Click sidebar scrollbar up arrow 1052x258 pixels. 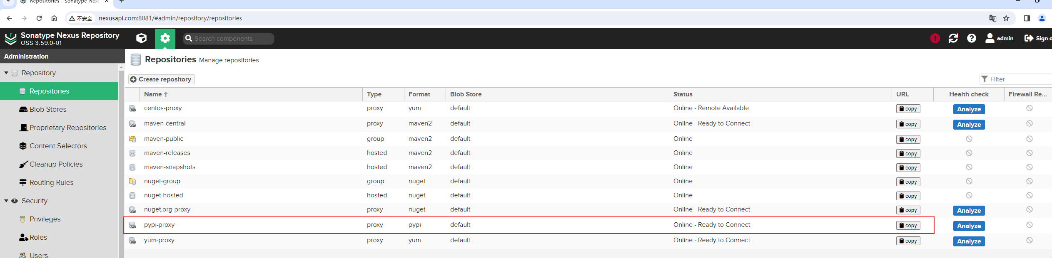coord(121,67)
